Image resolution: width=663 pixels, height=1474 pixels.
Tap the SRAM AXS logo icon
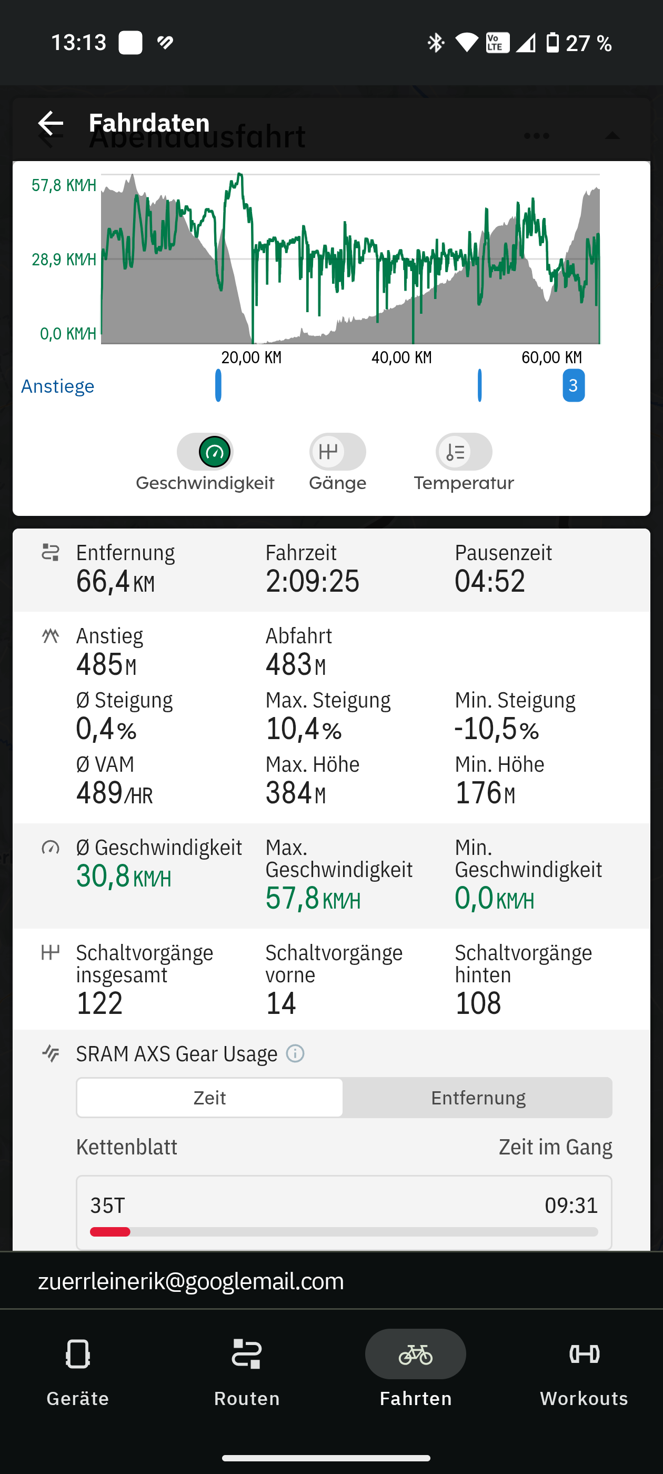51,1053
